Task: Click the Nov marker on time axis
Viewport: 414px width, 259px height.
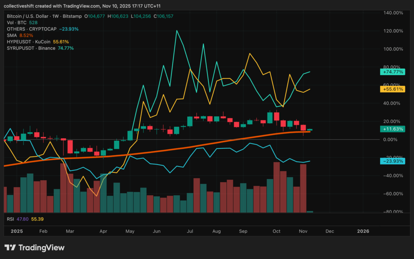Action: [302, 231]
